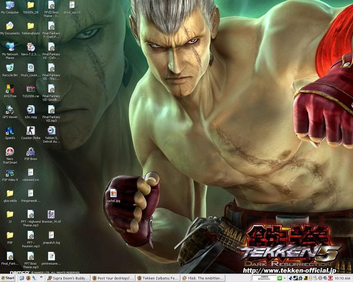Switch to Supra Doom's Buddy taskbar window
Image resolution: width=353 pixels, height=282 pixels.
click(68, 278)
